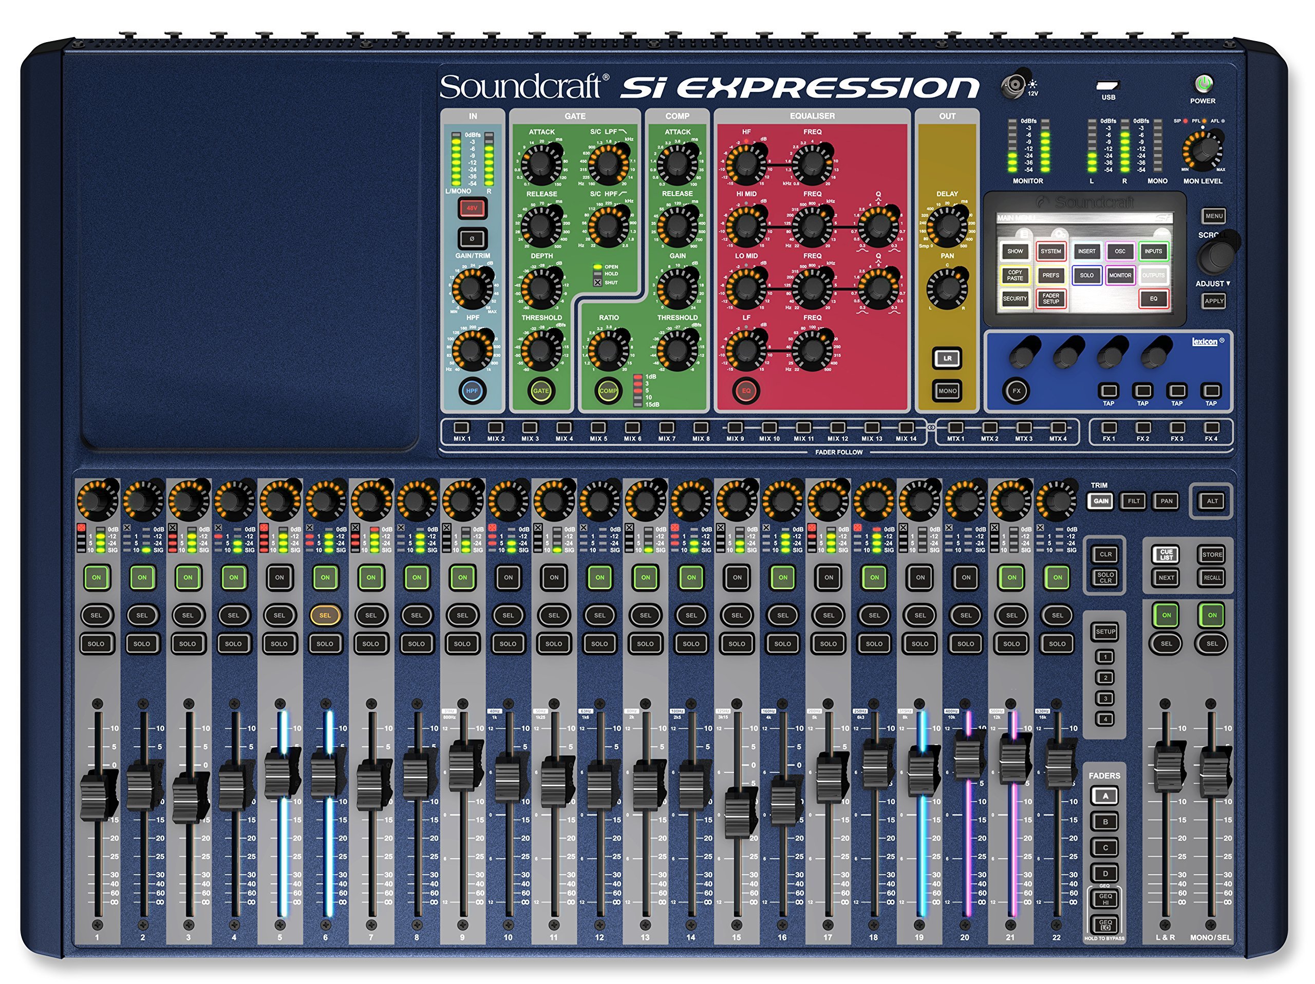This screenshot has width=1315, height=984.
Task: Select the MIX 14 fader follow button
Action: click(906, 427)
